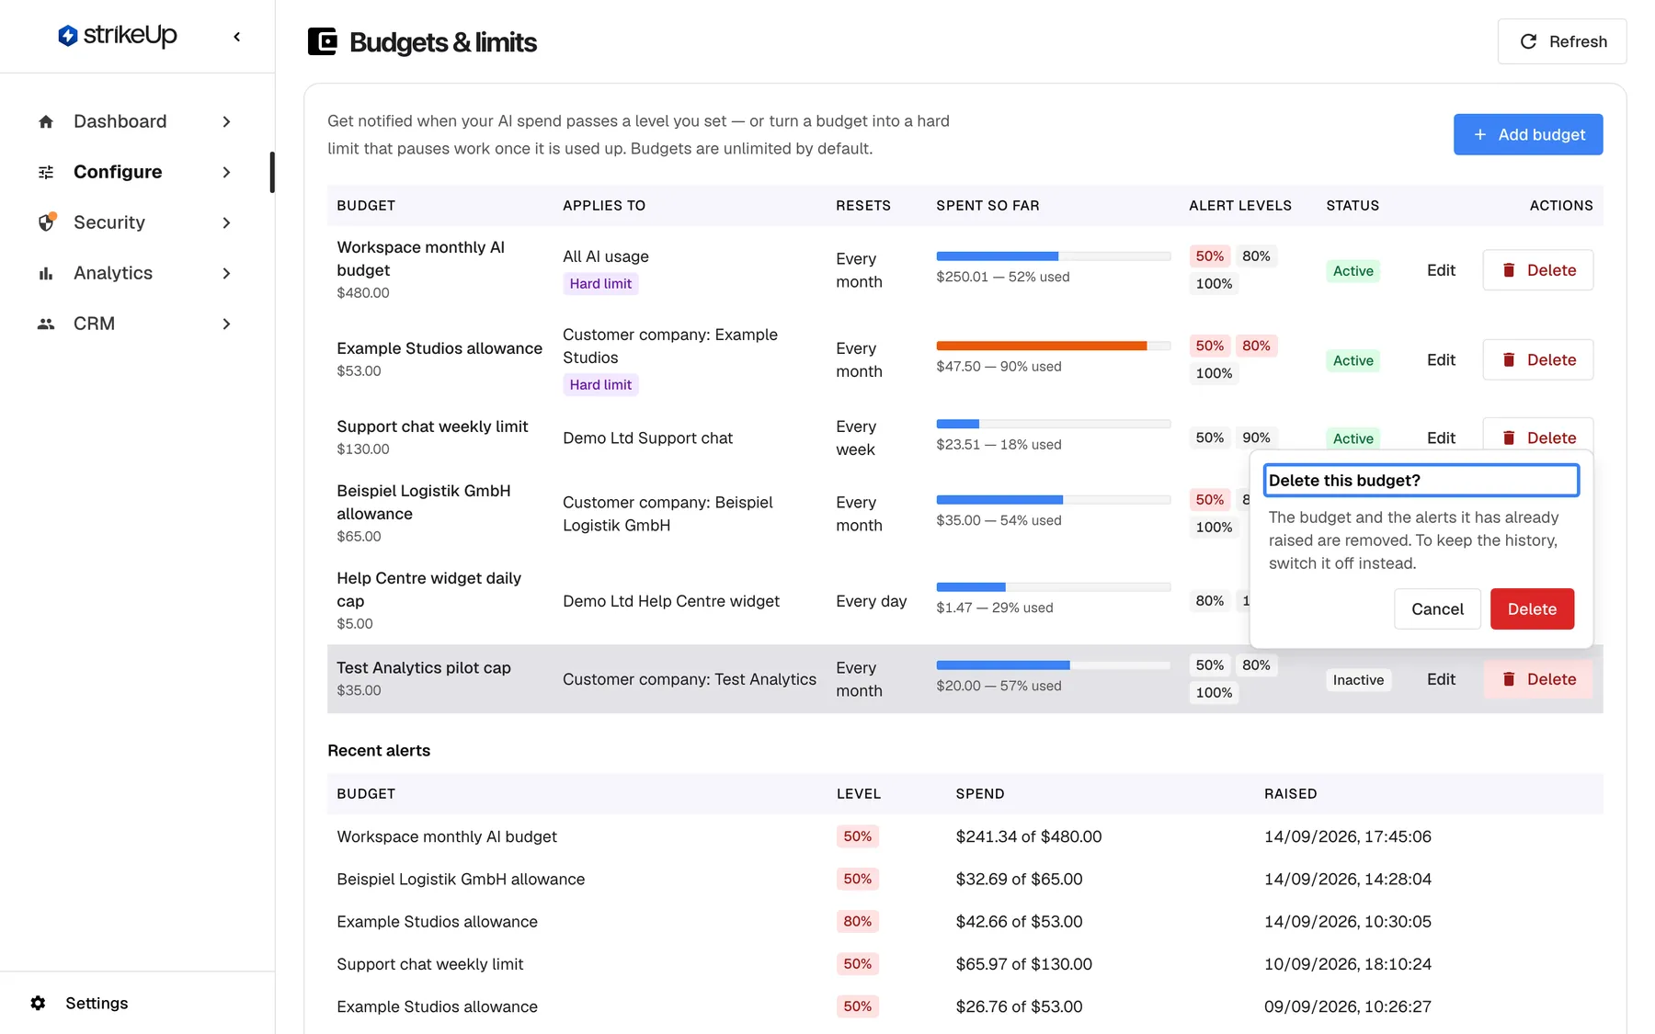This screenshot has width=1655, height=1034.
Task: Click the Settings gear icon
Action: pos(38,1003)
